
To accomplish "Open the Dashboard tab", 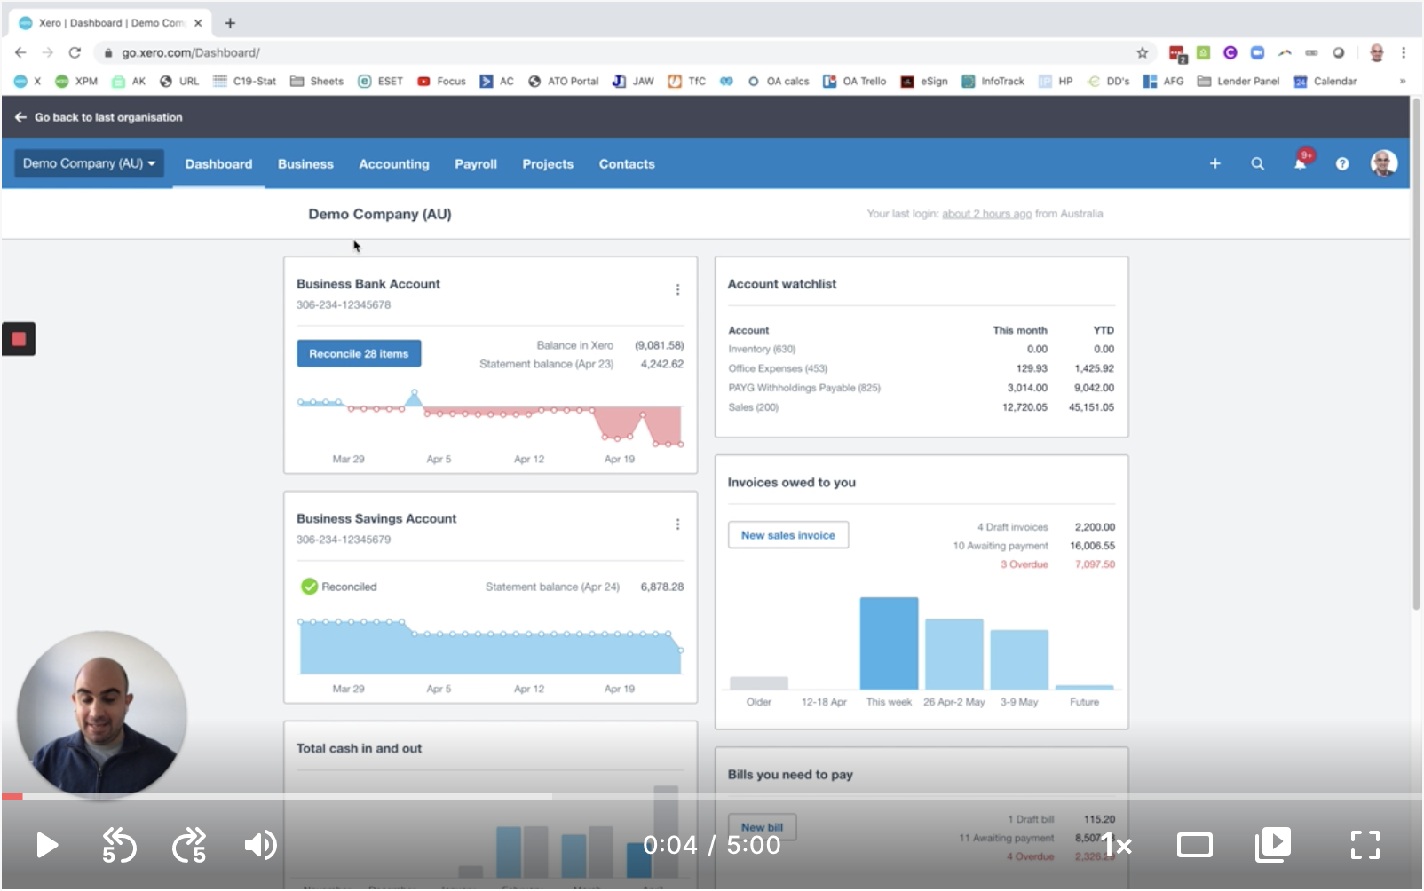I will 218,164.
